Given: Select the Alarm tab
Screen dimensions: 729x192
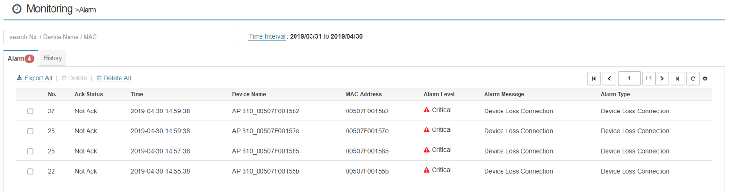Looking at the screenshot, I should [x=21, y=59].
